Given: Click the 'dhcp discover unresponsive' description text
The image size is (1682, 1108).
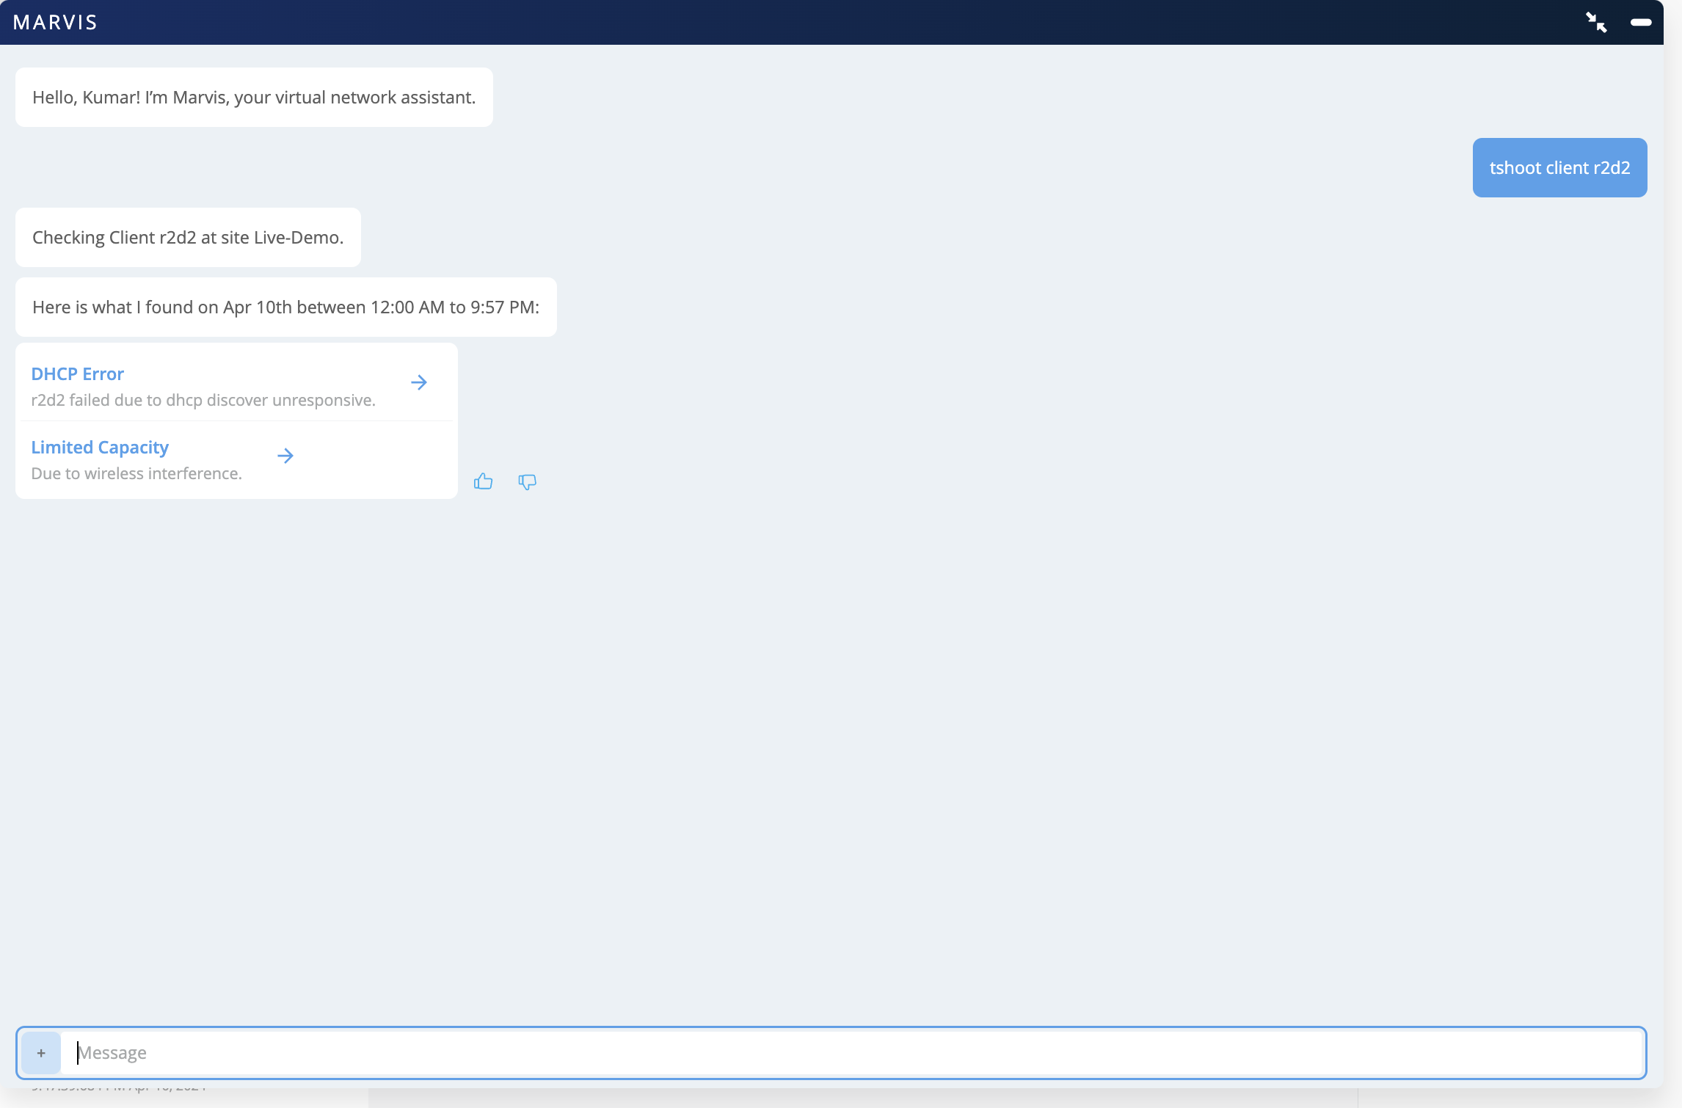Looking at the screenshot, I should tap(203, 401).
